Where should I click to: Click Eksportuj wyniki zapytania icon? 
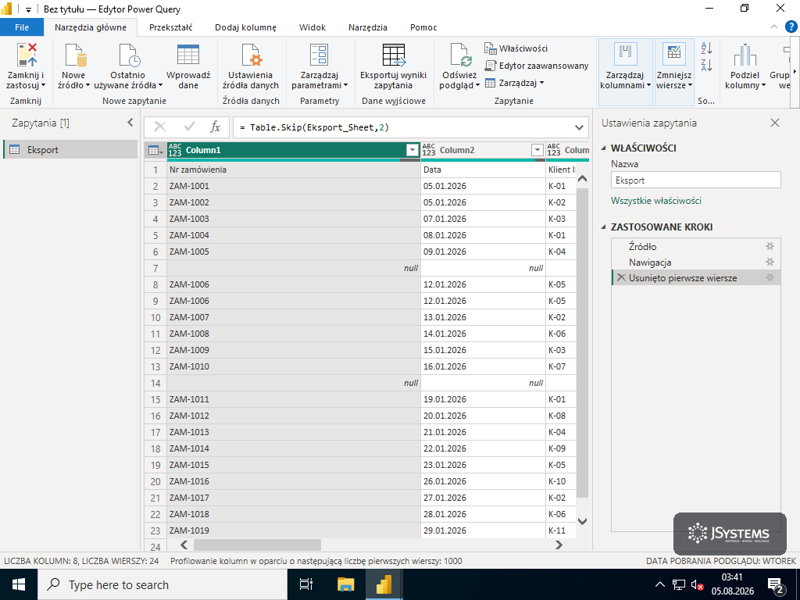tap(394, 55)
